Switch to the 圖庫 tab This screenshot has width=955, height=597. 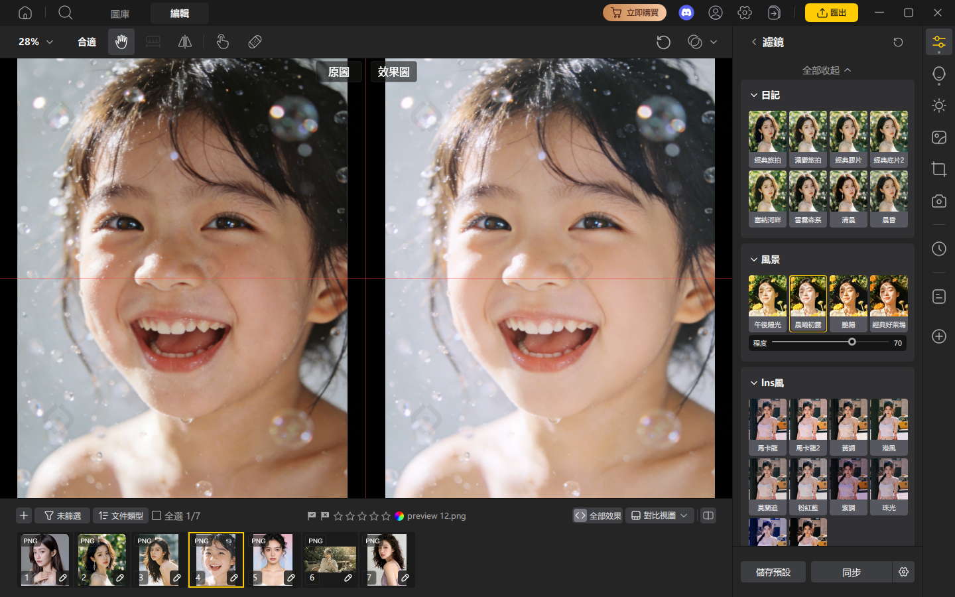click(120, 13)
